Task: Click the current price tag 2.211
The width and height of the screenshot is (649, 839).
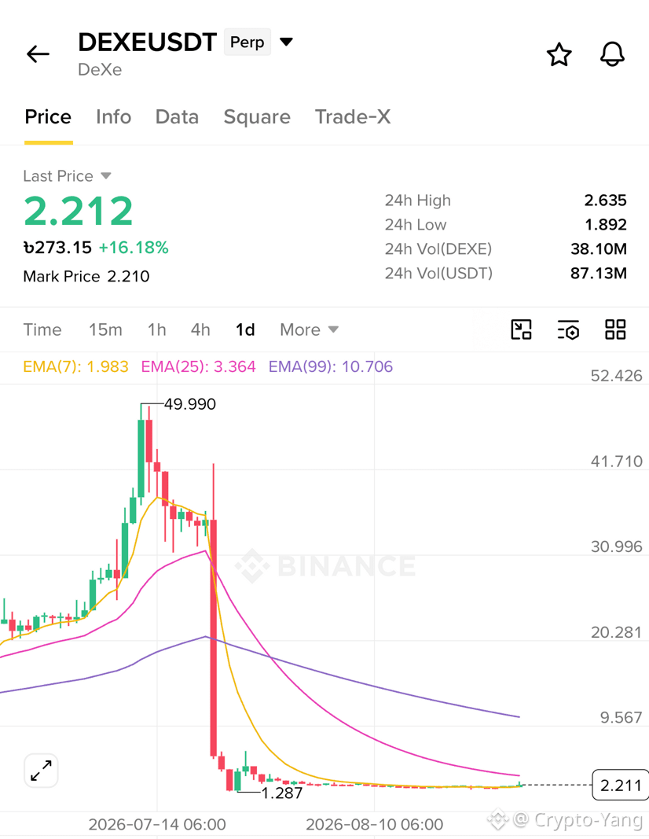Action: coord(621,785)
